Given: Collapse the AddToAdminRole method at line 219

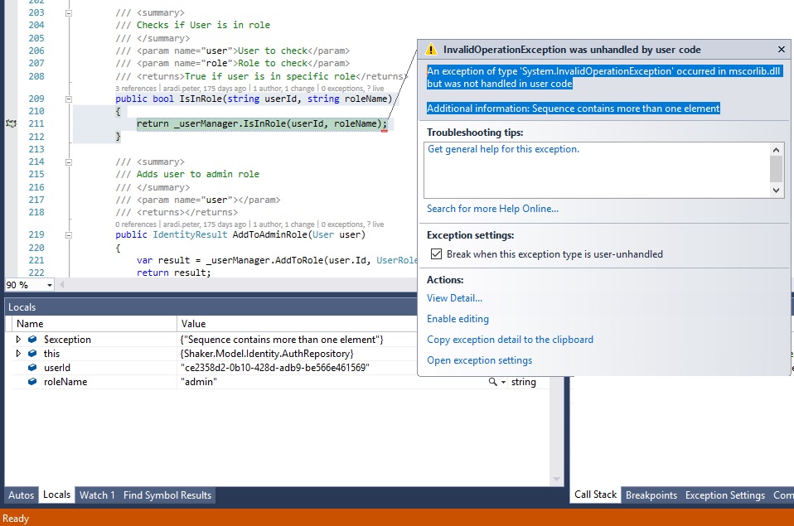Looking at the screenshot, I should point(68,235).
